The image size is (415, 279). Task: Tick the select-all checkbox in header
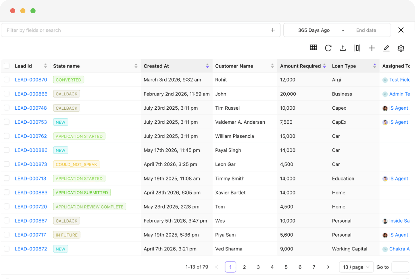[x=7, y=66]
